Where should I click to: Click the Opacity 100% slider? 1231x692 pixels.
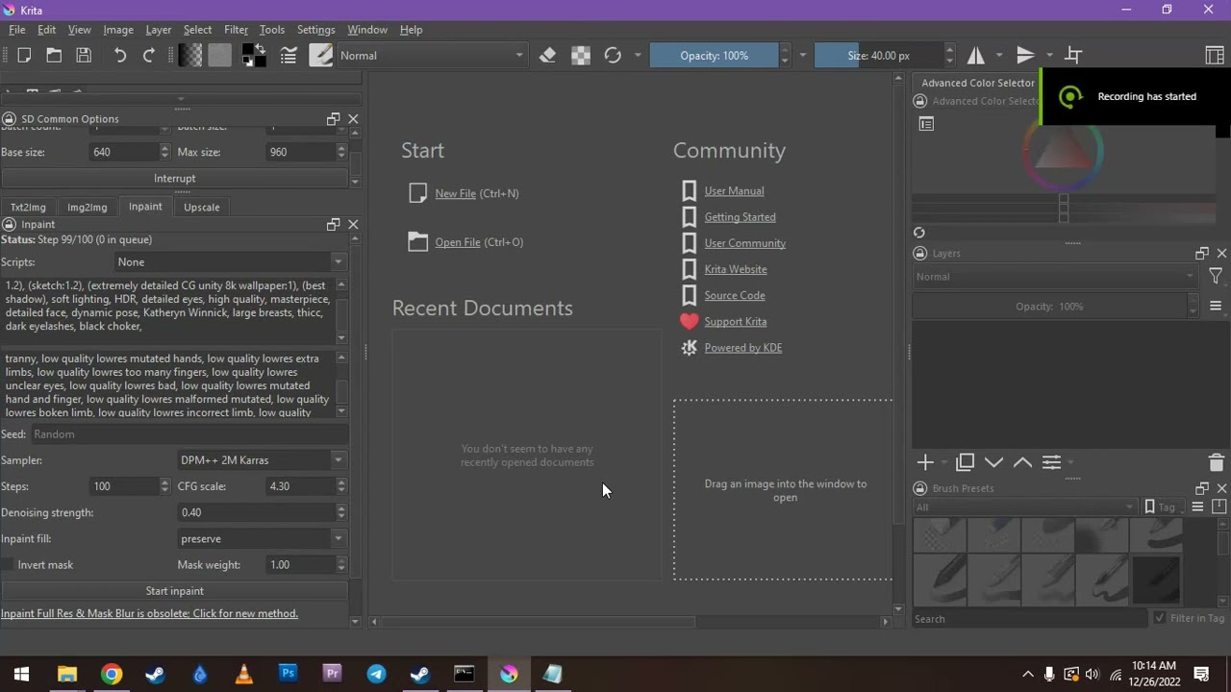tap(714, 56)
